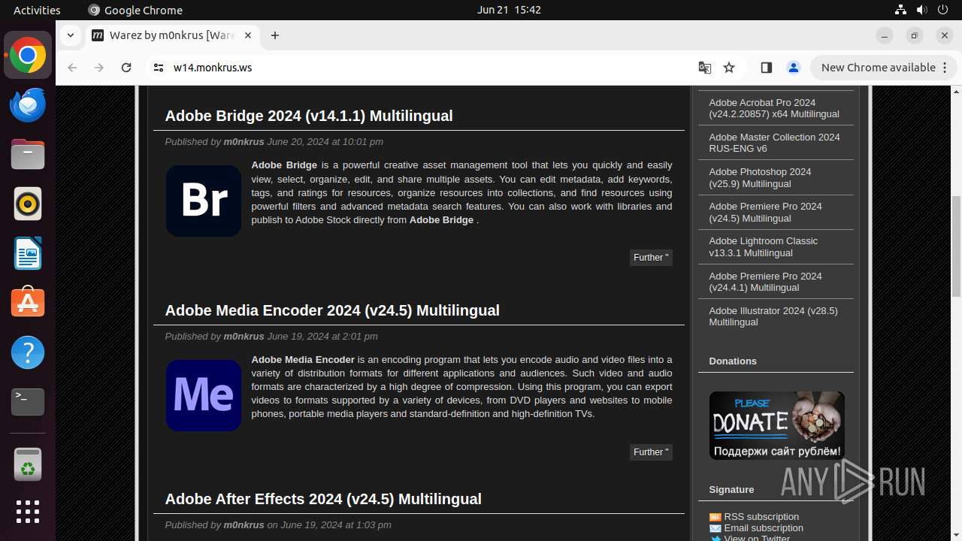The height and width of the screenshot is (541, 962).
Task: Open the Trash in the dock
Action: point(28,464)
